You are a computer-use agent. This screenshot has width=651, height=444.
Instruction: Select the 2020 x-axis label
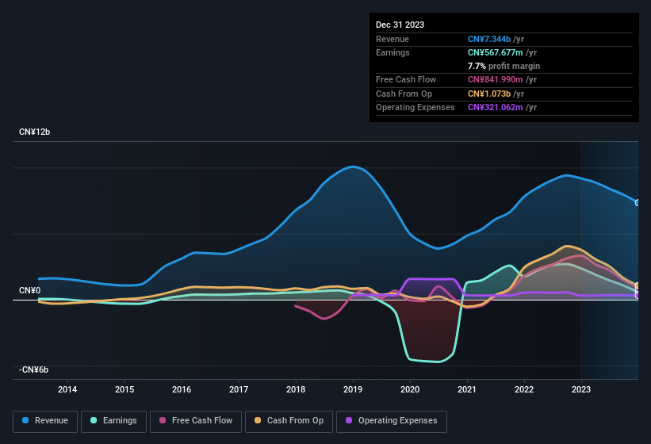pyautogui.click(x=410, y=389)
